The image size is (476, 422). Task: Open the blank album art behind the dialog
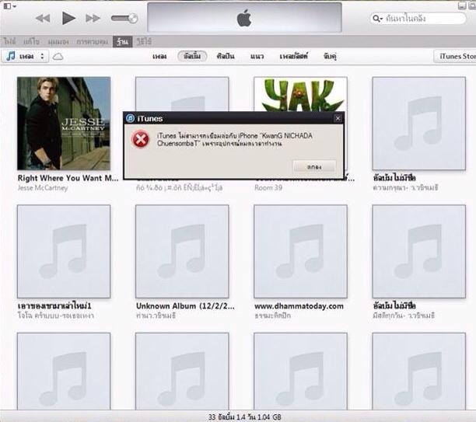(182, 94)
